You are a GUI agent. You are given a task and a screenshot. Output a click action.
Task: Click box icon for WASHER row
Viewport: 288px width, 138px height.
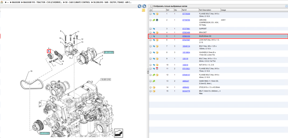click(x=157, y=53)
